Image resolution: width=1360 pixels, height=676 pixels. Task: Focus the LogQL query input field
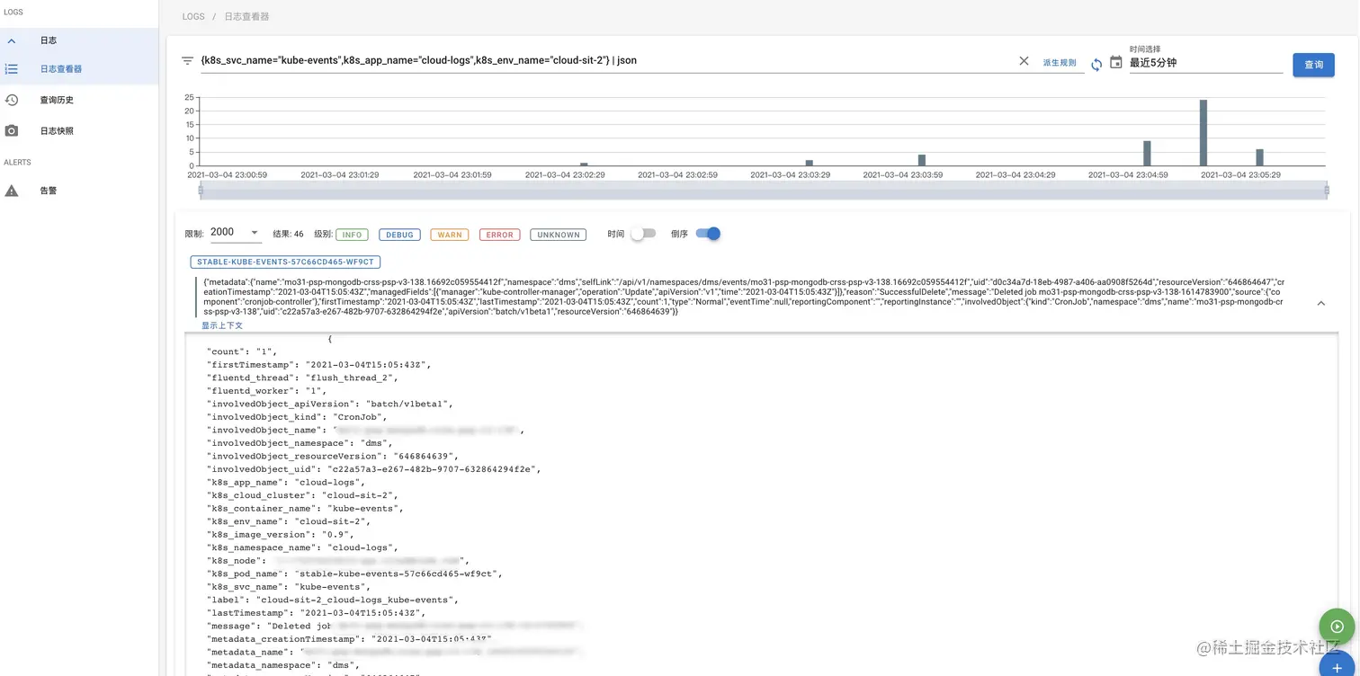(x=607, y=61)
